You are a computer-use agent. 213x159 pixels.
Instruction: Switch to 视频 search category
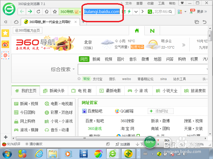pyautogui.click(x=108, y=59)
